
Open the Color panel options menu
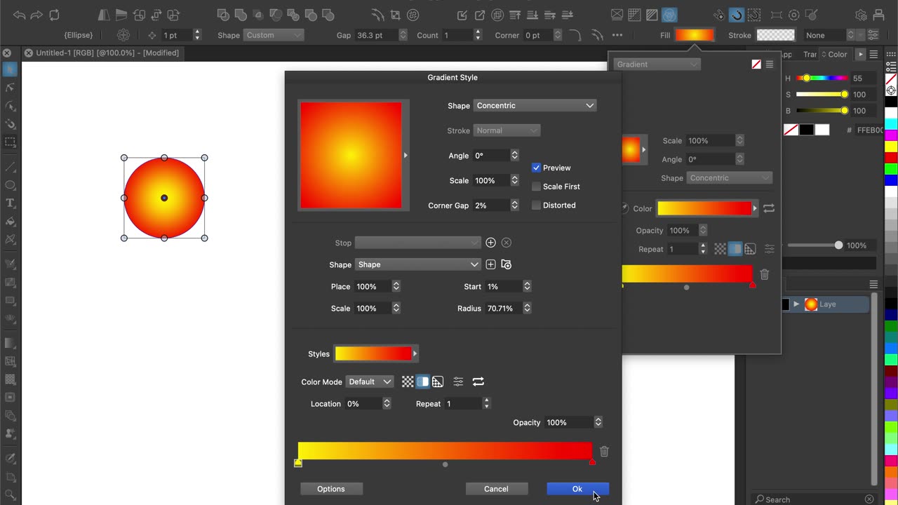873,54
